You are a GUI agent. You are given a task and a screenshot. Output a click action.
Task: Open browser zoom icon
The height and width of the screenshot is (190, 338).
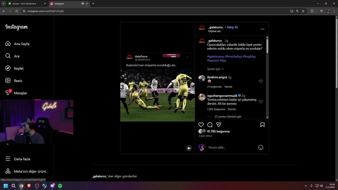[x=297, y=11]
